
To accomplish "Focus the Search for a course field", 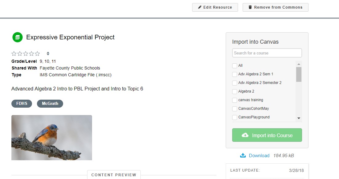I will [267, 53].
